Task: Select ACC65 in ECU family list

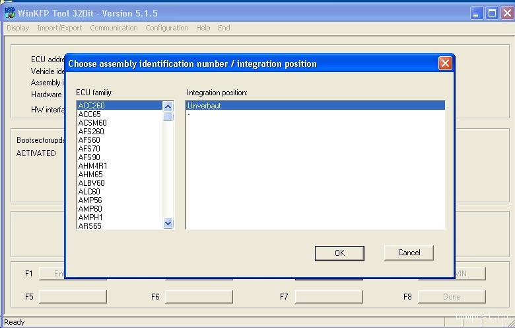Action: (x=89, y=114)
